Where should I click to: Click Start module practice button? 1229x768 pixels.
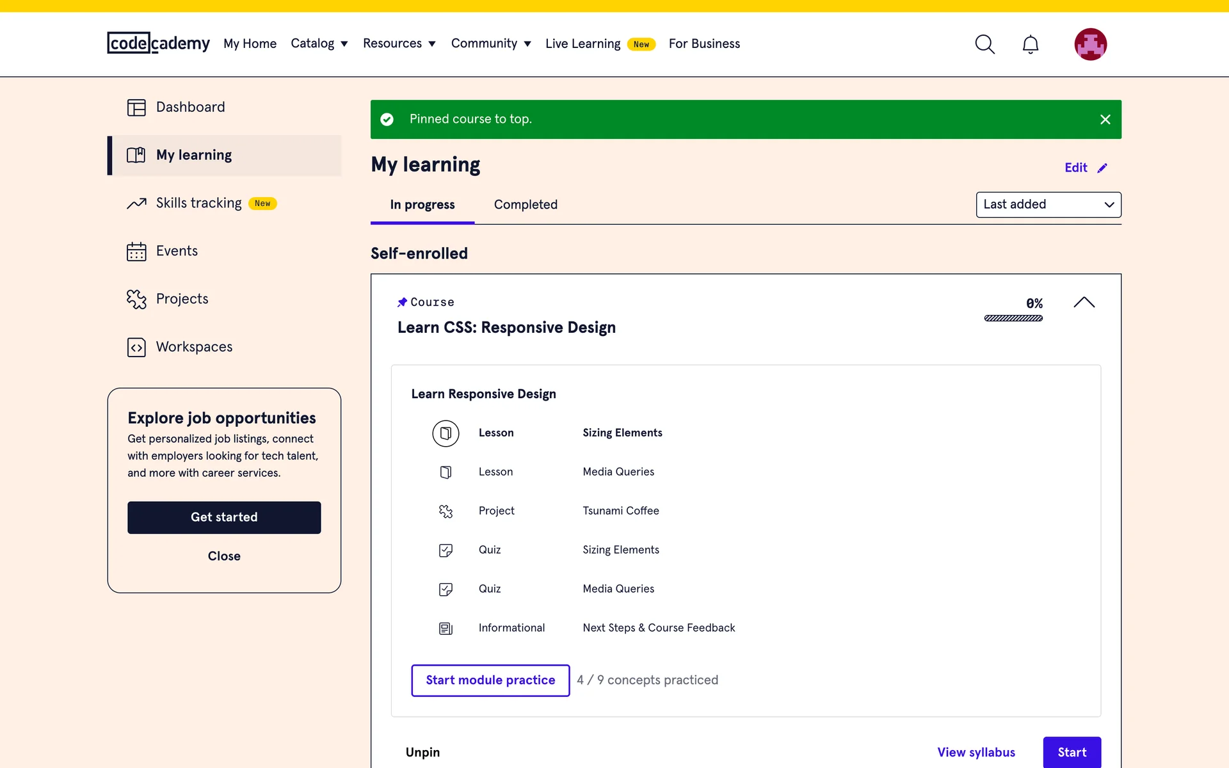pyautogui.click(x=490, y=680)
